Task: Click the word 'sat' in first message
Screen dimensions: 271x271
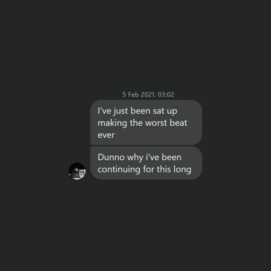Action: [159, 111]
